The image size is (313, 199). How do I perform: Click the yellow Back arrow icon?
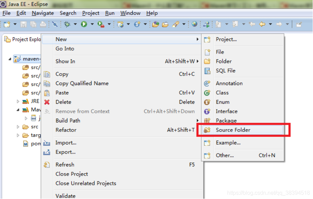point(262,24)
